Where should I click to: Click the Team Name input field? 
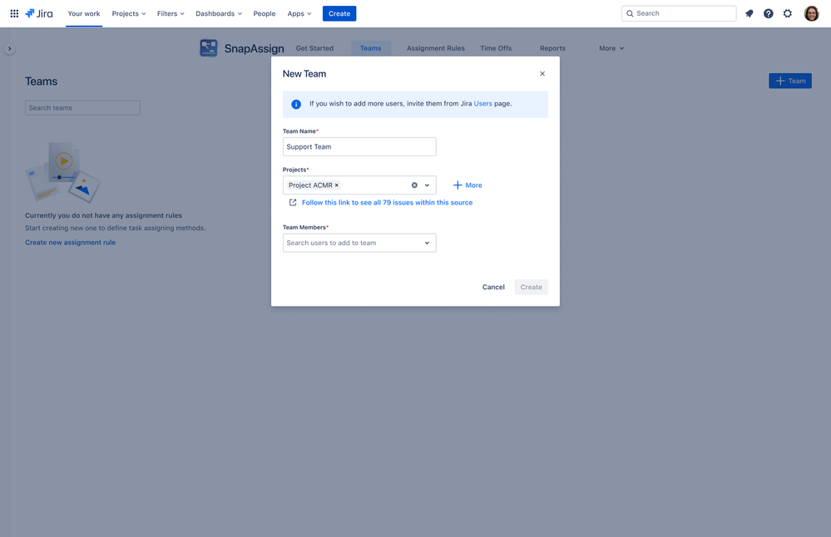click(x=359, y=147)
